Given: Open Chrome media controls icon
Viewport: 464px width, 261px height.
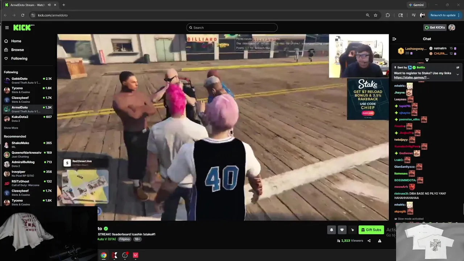Looking at the screenshot, I should [414, 15].
